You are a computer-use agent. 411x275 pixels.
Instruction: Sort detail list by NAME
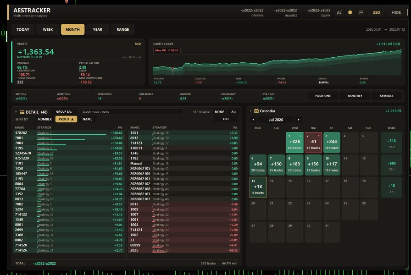click(x=87, y=119)
